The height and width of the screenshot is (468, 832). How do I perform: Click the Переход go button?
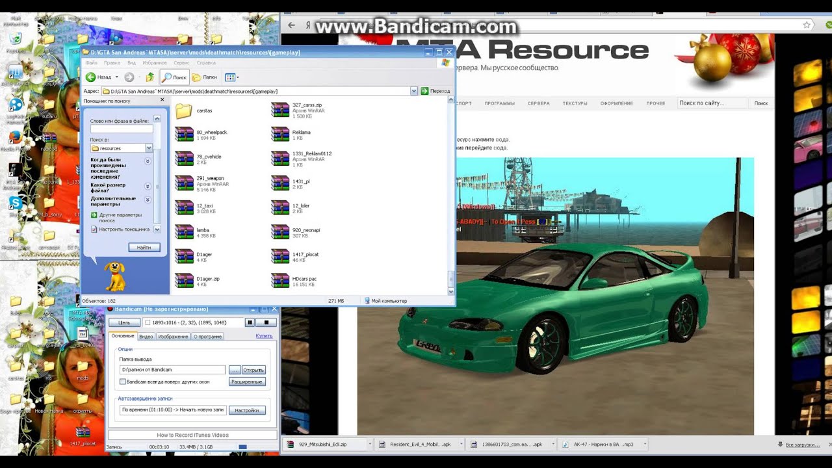tap(435, 91)
